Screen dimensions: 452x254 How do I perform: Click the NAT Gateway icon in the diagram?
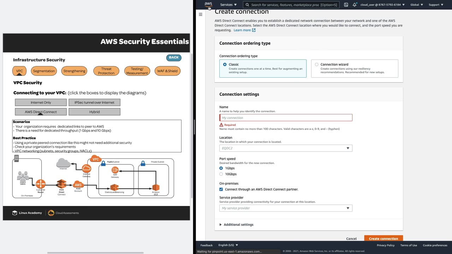pyautogui.click(x=115, y=171)
